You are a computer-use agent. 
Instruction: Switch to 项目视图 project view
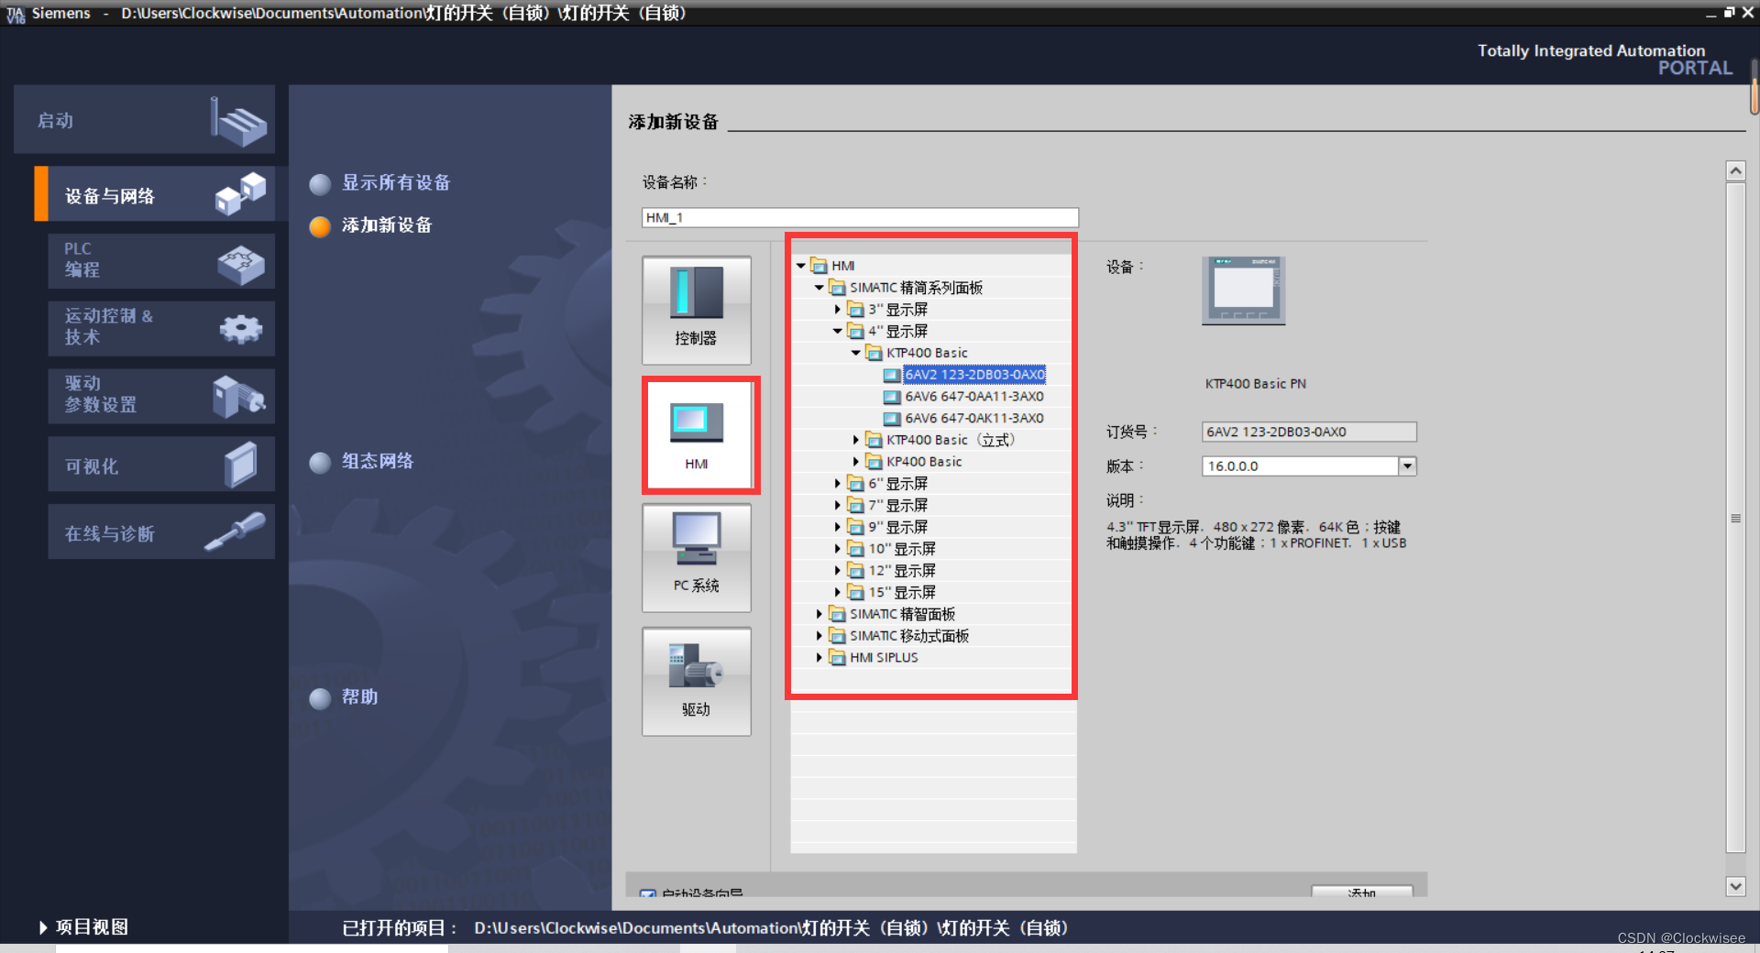[x=83, y=927]
